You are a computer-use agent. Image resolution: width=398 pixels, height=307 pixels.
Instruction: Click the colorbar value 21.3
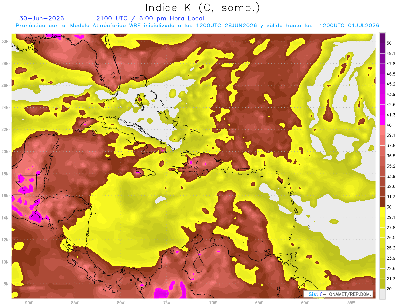coord(391,279)
